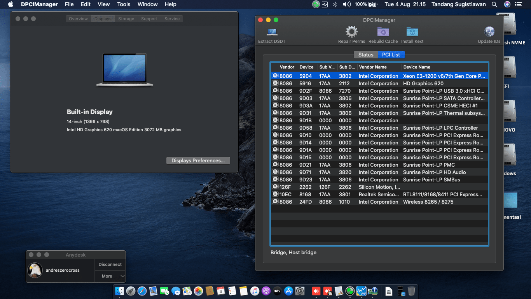The width and height of the screenshot is (531, 299).
Task: Click the lookup icon on the Sunrise Point-LP SMBus row
Action: pos(275,179)
